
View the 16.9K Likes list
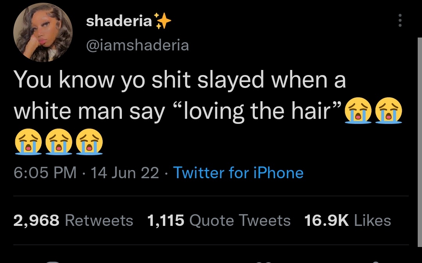click(347, 220)
